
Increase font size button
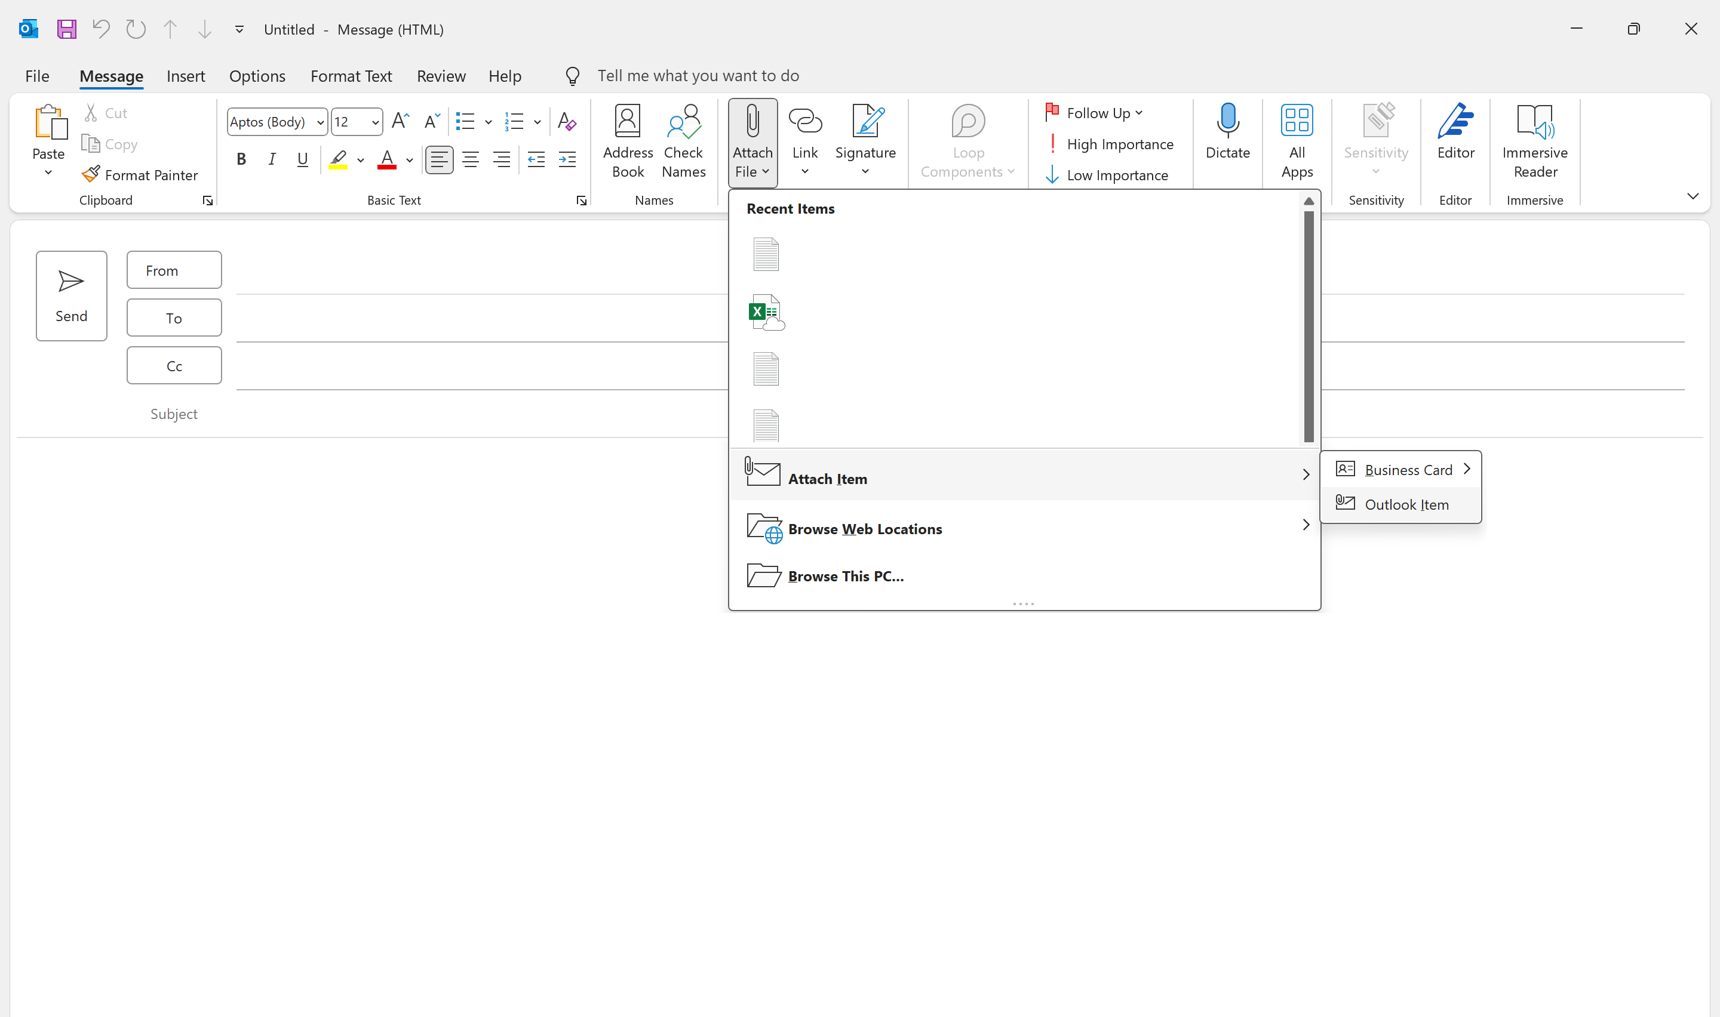click(x=400, y=121)
